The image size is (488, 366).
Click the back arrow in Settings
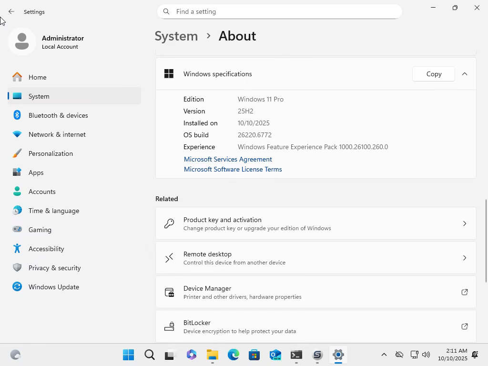tap(11, 11)
